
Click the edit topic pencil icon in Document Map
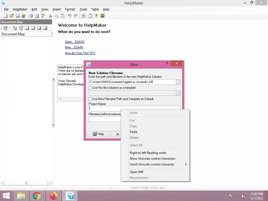(15, 28)
